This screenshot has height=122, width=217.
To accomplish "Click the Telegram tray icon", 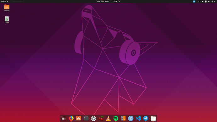I will click(x=194, y=2).
